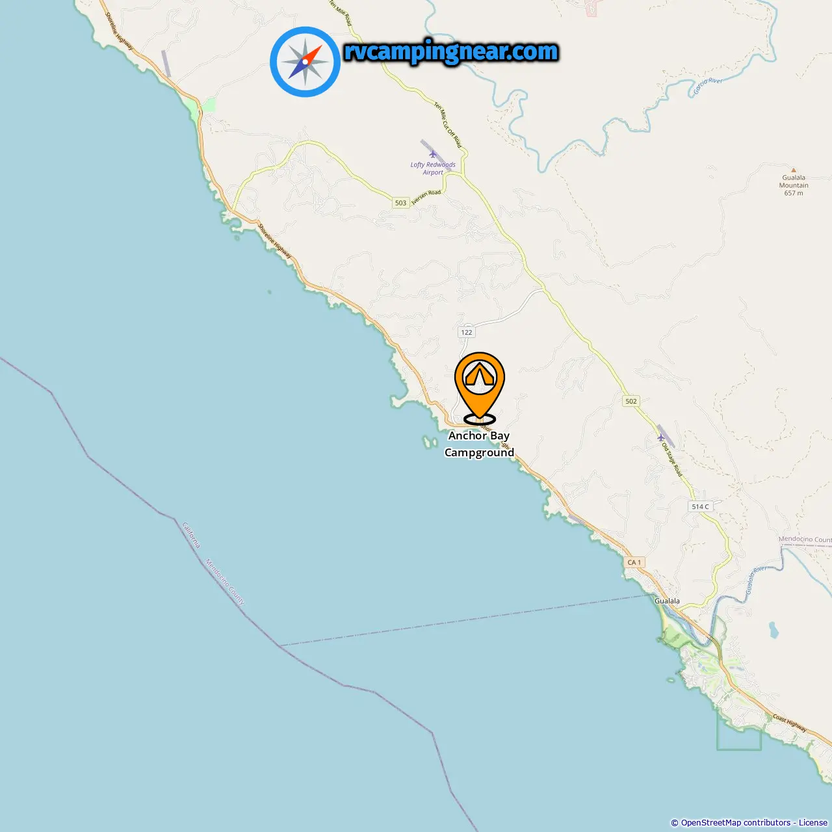This screenshot has height=832, width=832.
Task: Click the Garcia River label
Action: (x=707, y=86)
